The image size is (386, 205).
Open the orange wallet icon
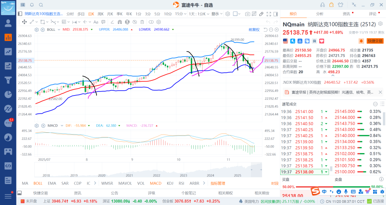point(332,5)
